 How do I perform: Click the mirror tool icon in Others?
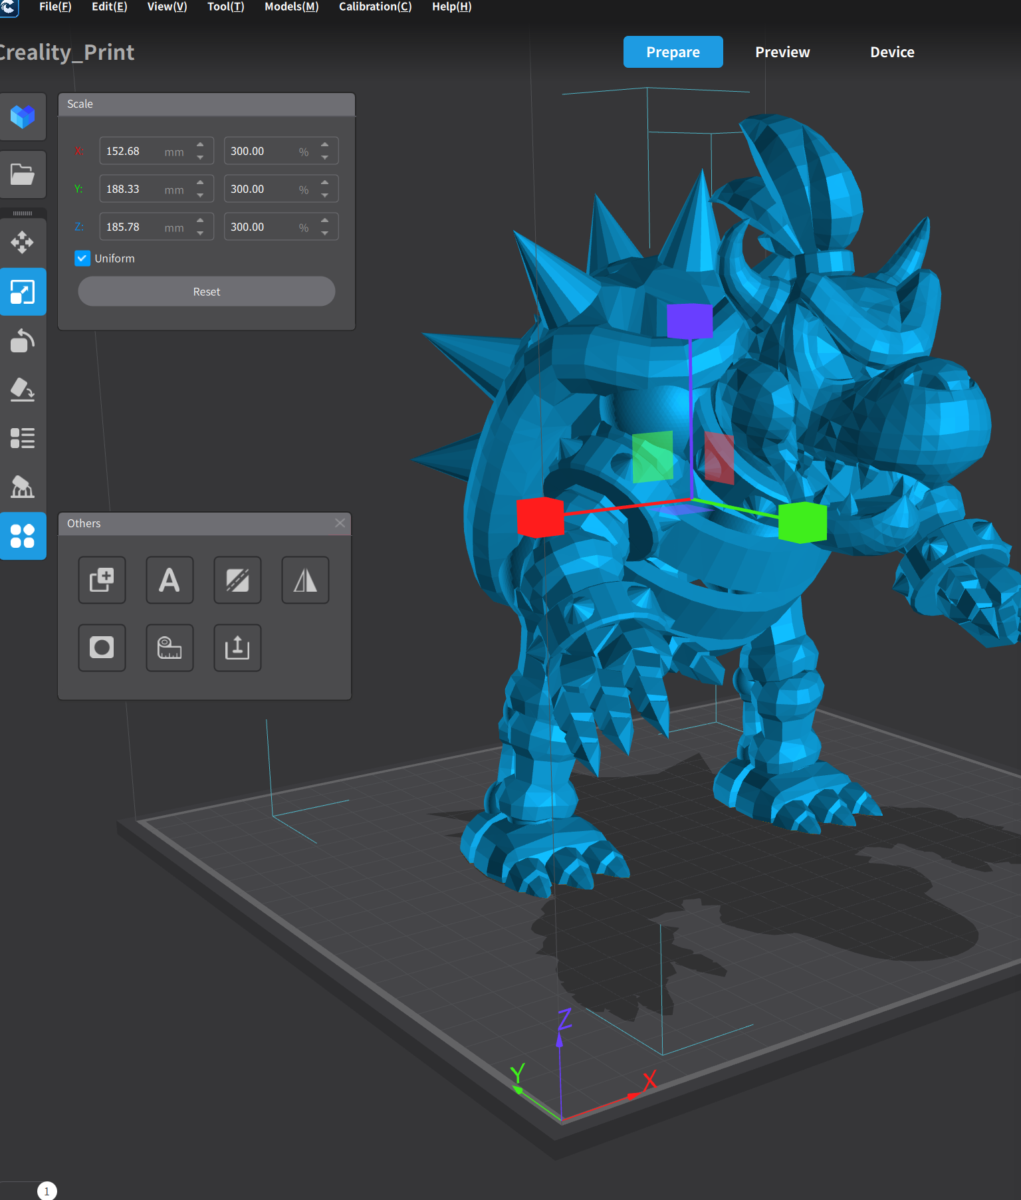click(x=305, y=580)
